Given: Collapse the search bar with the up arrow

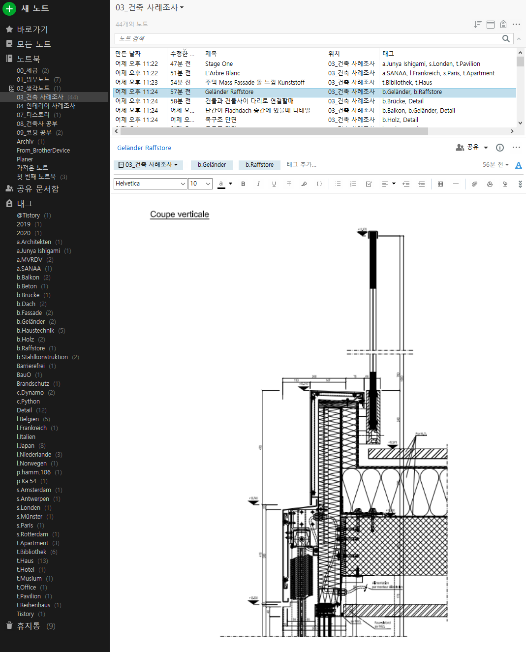Looking at the screenshot, I should (x=519, y=39).
